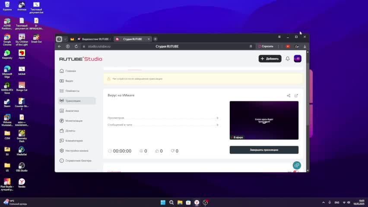The width and height of the screenshot is (368, 207).
Task: Open OBS Studio from the taskbar
Action: (205, 202)
